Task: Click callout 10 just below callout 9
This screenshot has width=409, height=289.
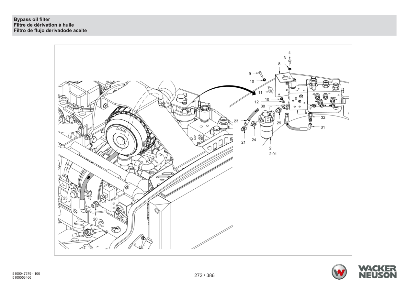Action: click(x=252, y=82)
